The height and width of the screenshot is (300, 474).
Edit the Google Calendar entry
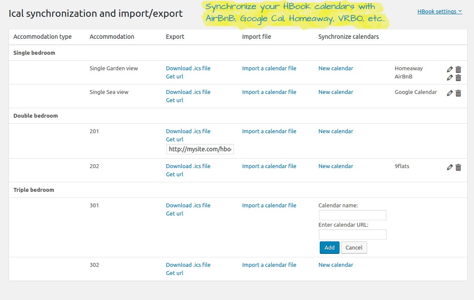pyautogui.click(x=450, y=93)
